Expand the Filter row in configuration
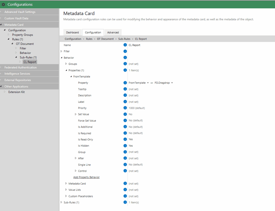 (x=61, y=51)
